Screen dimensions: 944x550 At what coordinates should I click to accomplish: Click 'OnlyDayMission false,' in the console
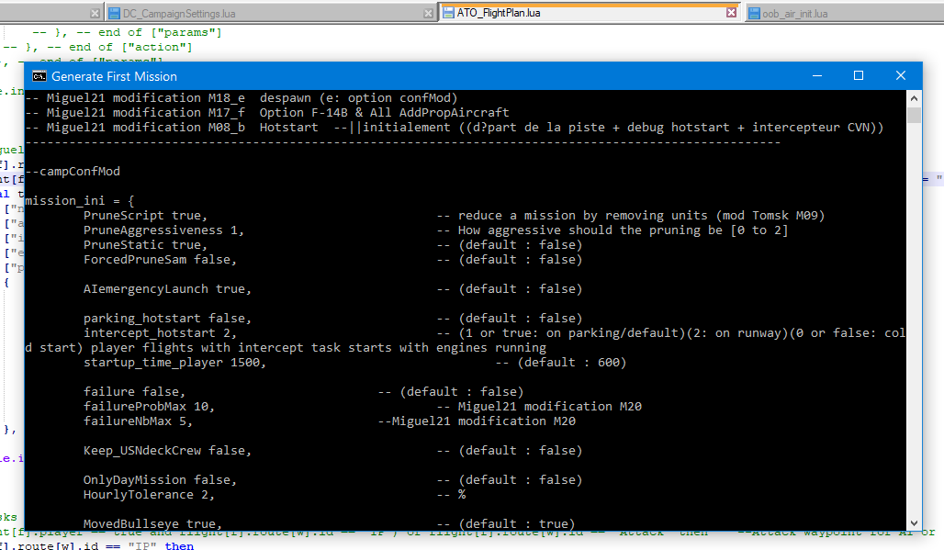click(160, 479)
